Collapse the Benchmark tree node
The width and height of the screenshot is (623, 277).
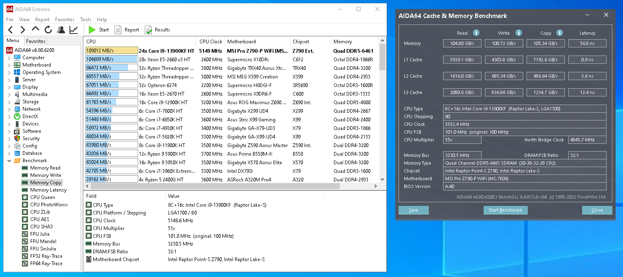pyautogui.click(x=9, y=161)
